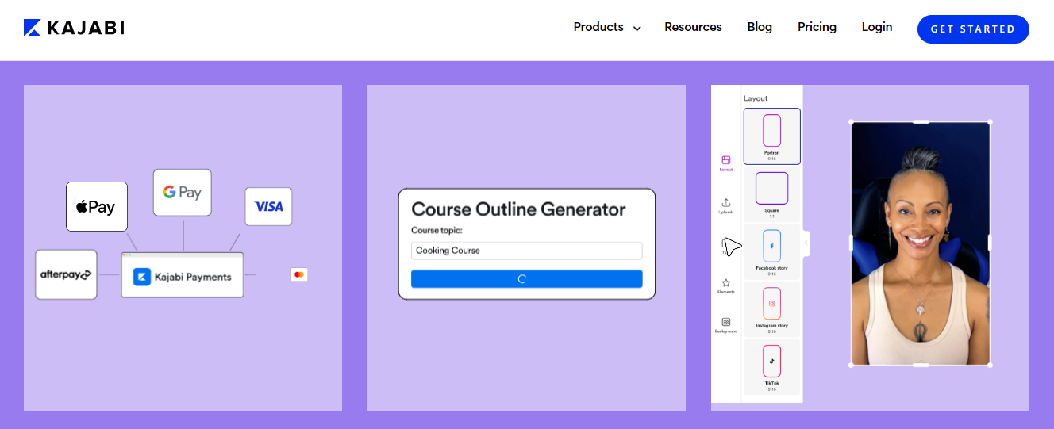
Task: Click the VISA logo card
Action: click(268, 206)
